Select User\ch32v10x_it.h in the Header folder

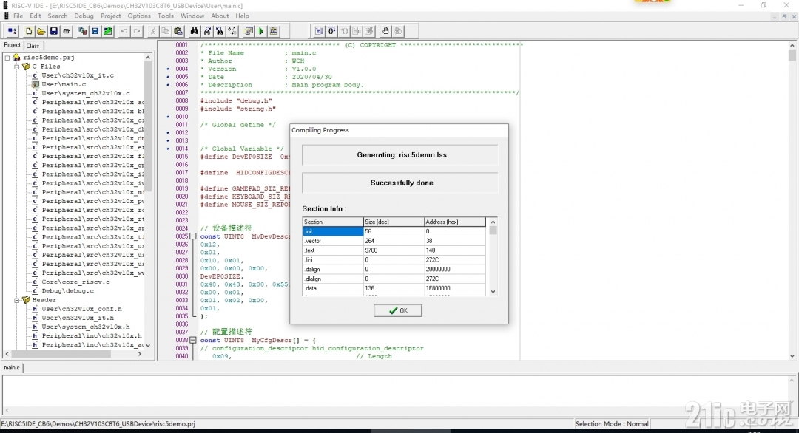pyautogui.click(x=78, y=318)
